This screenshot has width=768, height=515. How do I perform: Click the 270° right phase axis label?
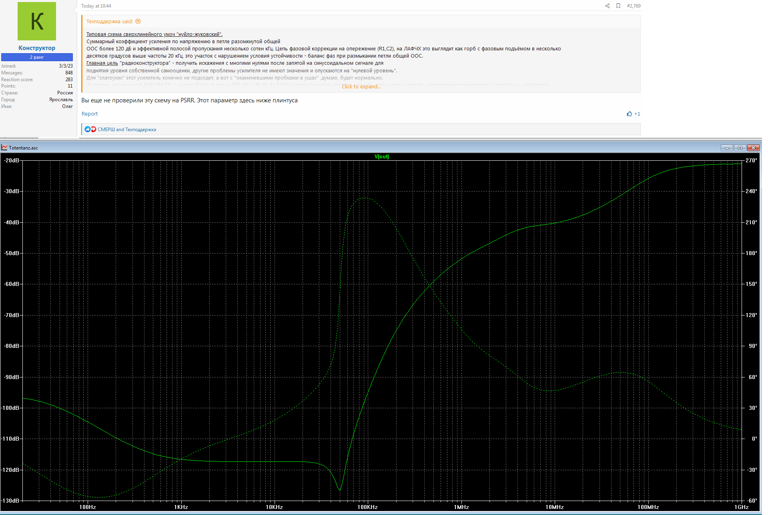(751, 161)
